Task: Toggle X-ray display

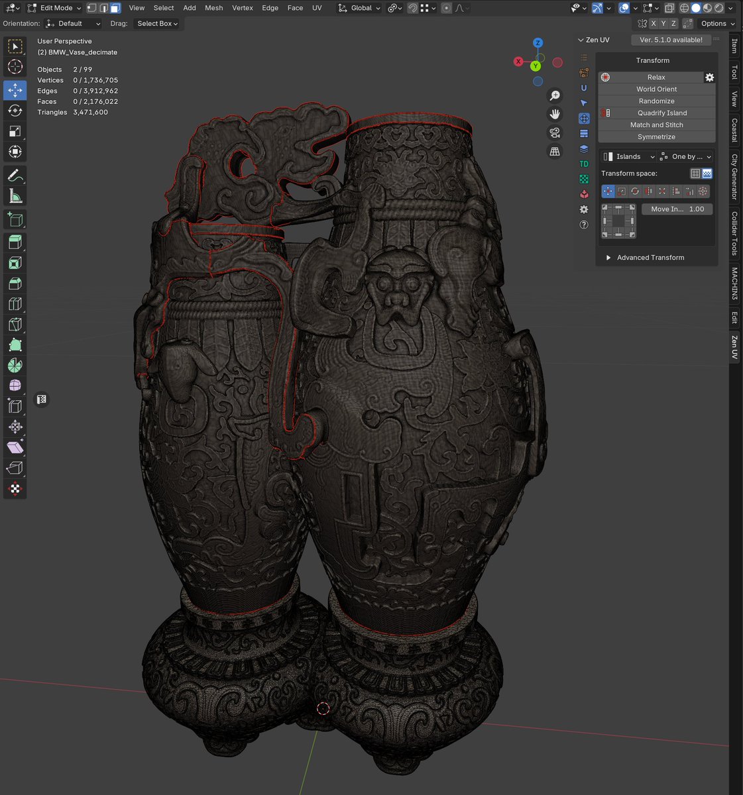Action: [669, 8]
